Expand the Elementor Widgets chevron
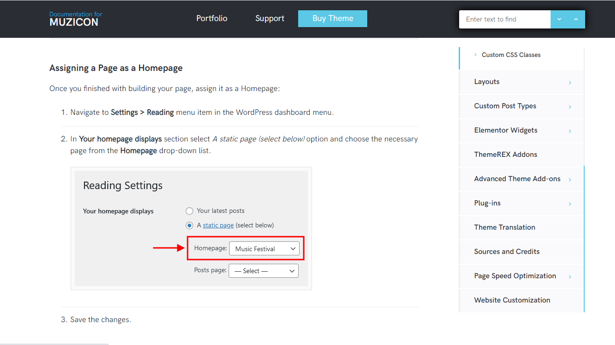The image size is (615, 345). (570, 131)
